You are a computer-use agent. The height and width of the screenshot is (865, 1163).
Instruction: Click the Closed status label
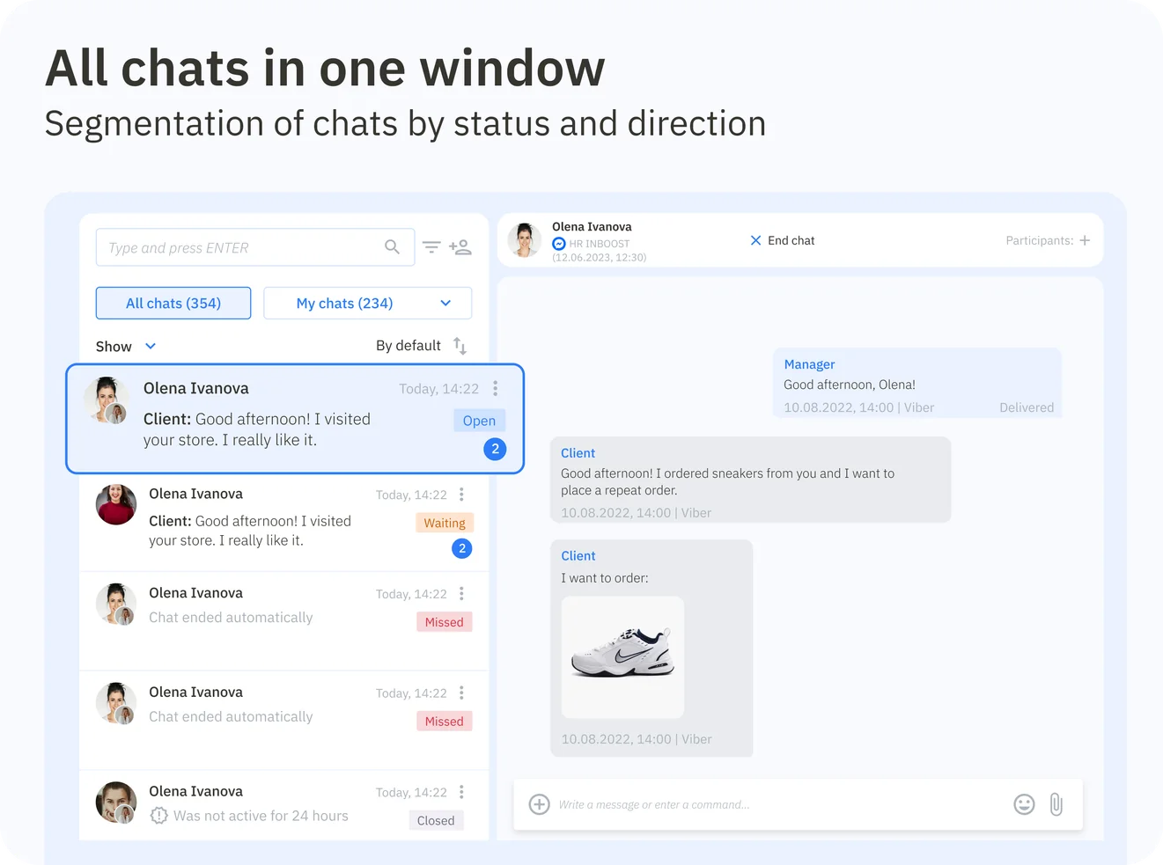[436, 820]
